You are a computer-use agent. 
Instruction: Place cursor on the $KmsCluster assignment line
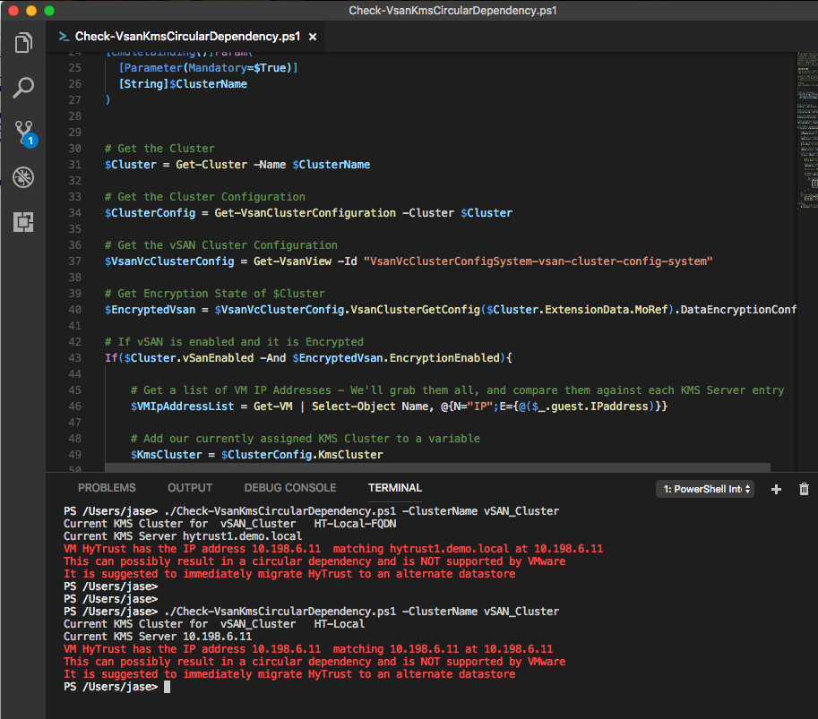click(x=257, y=455)
